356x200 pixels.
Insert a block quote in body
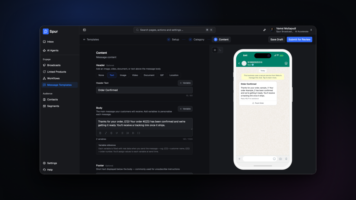pos(133,133)
